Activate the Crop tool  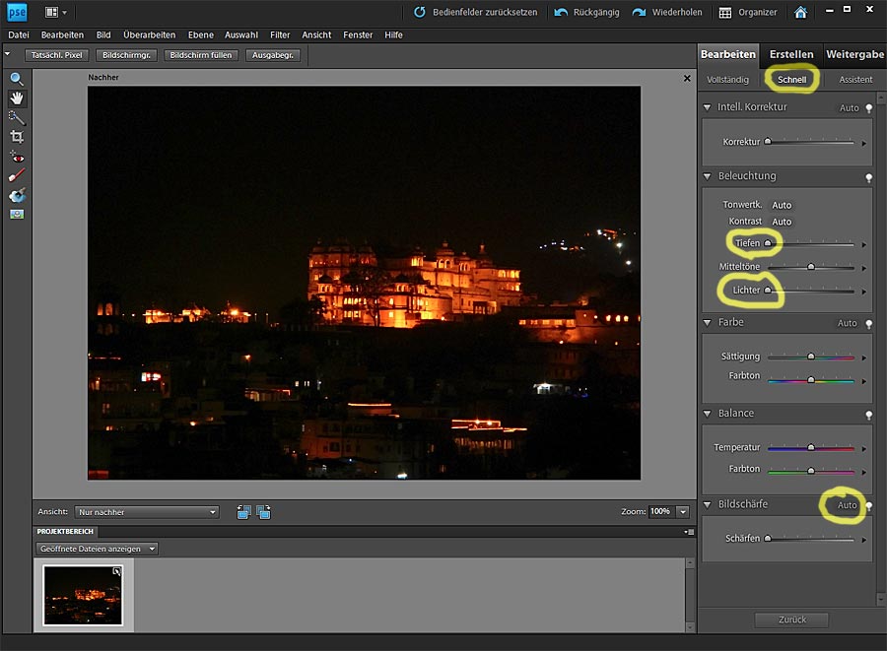[x=17, y=137]
